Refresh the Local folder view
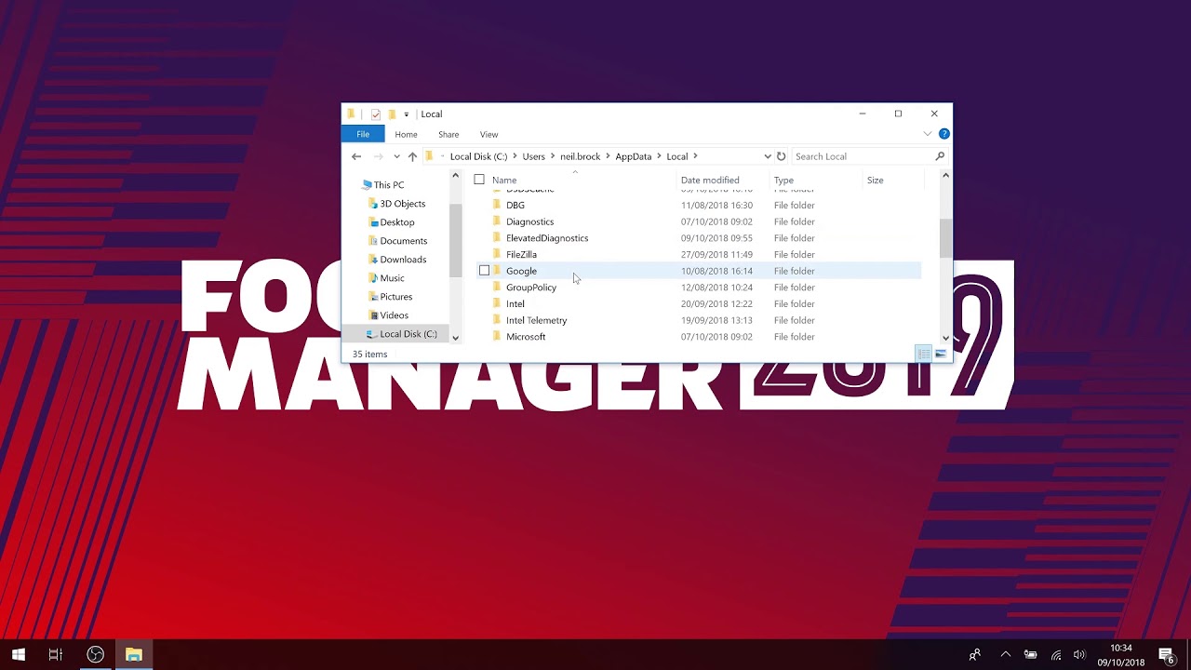Image resolution: width=1191 pixels, height=670 pixels. 781,156
